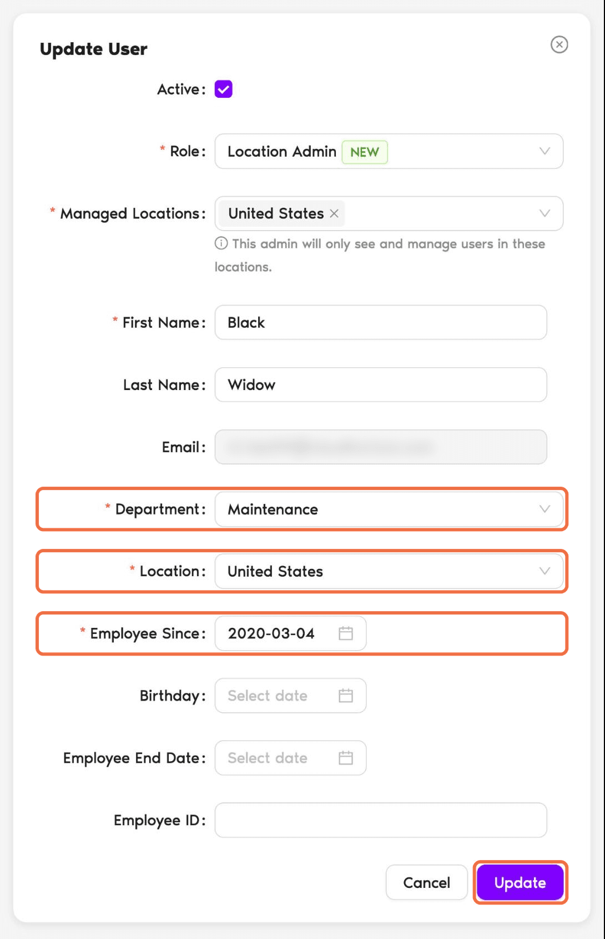Screen dimensions: 605x939
Task: Open calendar icon for Employee Since
Action: point(346,633)
